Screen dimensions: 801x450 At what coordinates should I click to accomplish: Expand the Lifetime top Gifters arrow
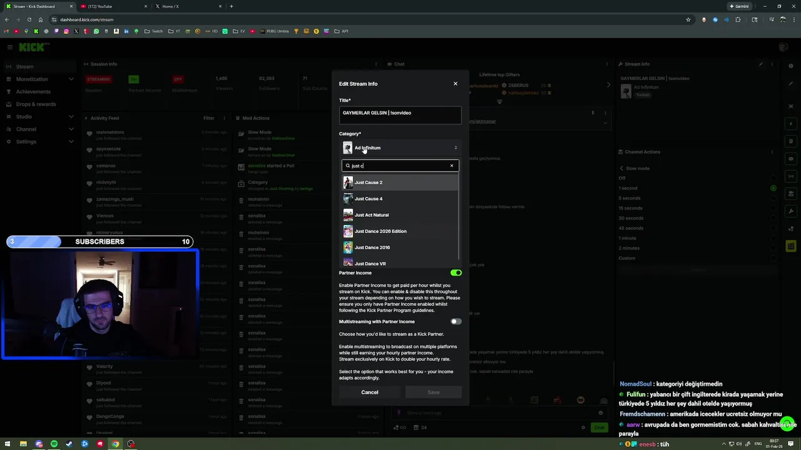(609, 85)
